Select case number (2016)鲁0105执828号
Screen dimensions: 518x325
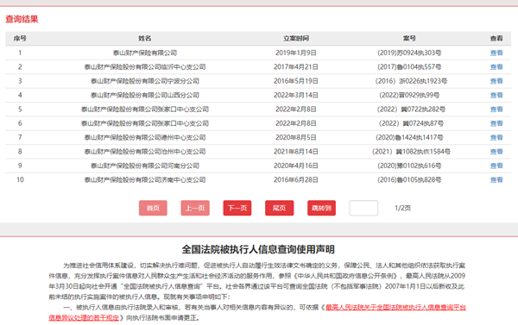409,180
